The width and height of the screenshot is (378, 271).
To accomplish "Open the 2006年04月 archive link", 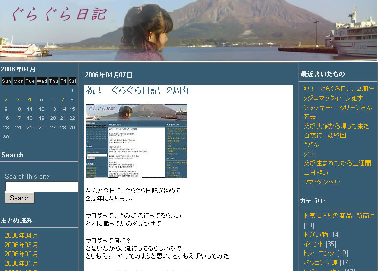I will [21, 235].
